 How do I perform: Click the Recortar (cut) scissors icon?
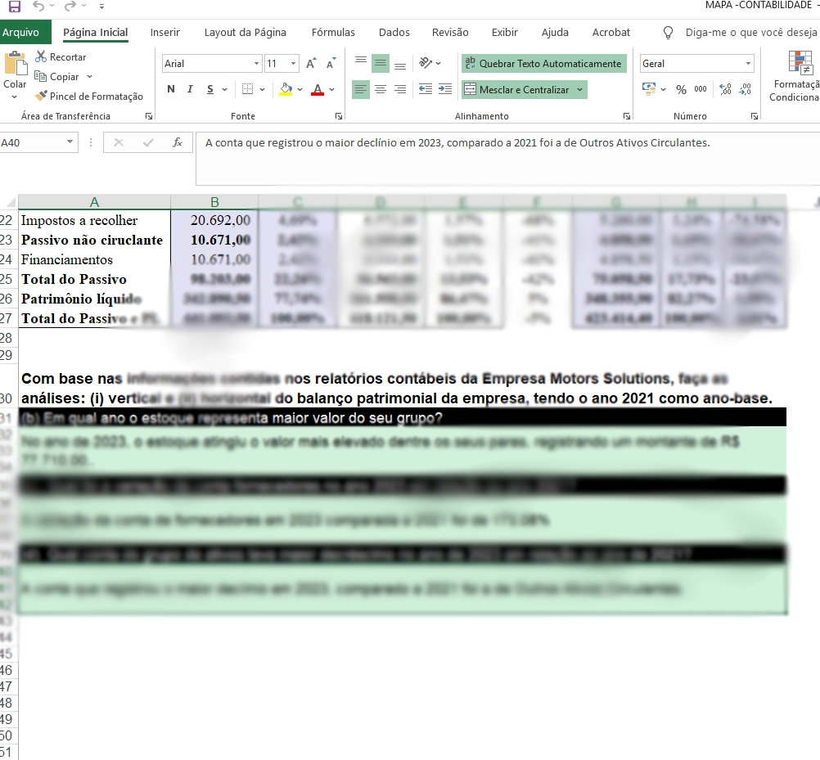41,57
